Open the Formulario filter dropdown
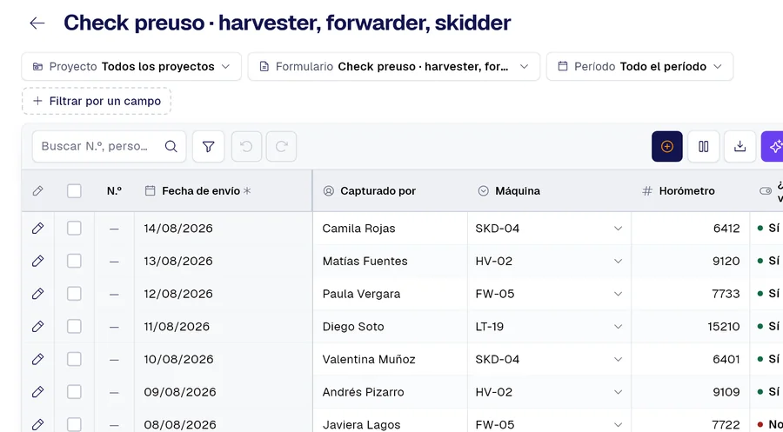The height and width of the screenshot is (432, 783). click(394, 66)
